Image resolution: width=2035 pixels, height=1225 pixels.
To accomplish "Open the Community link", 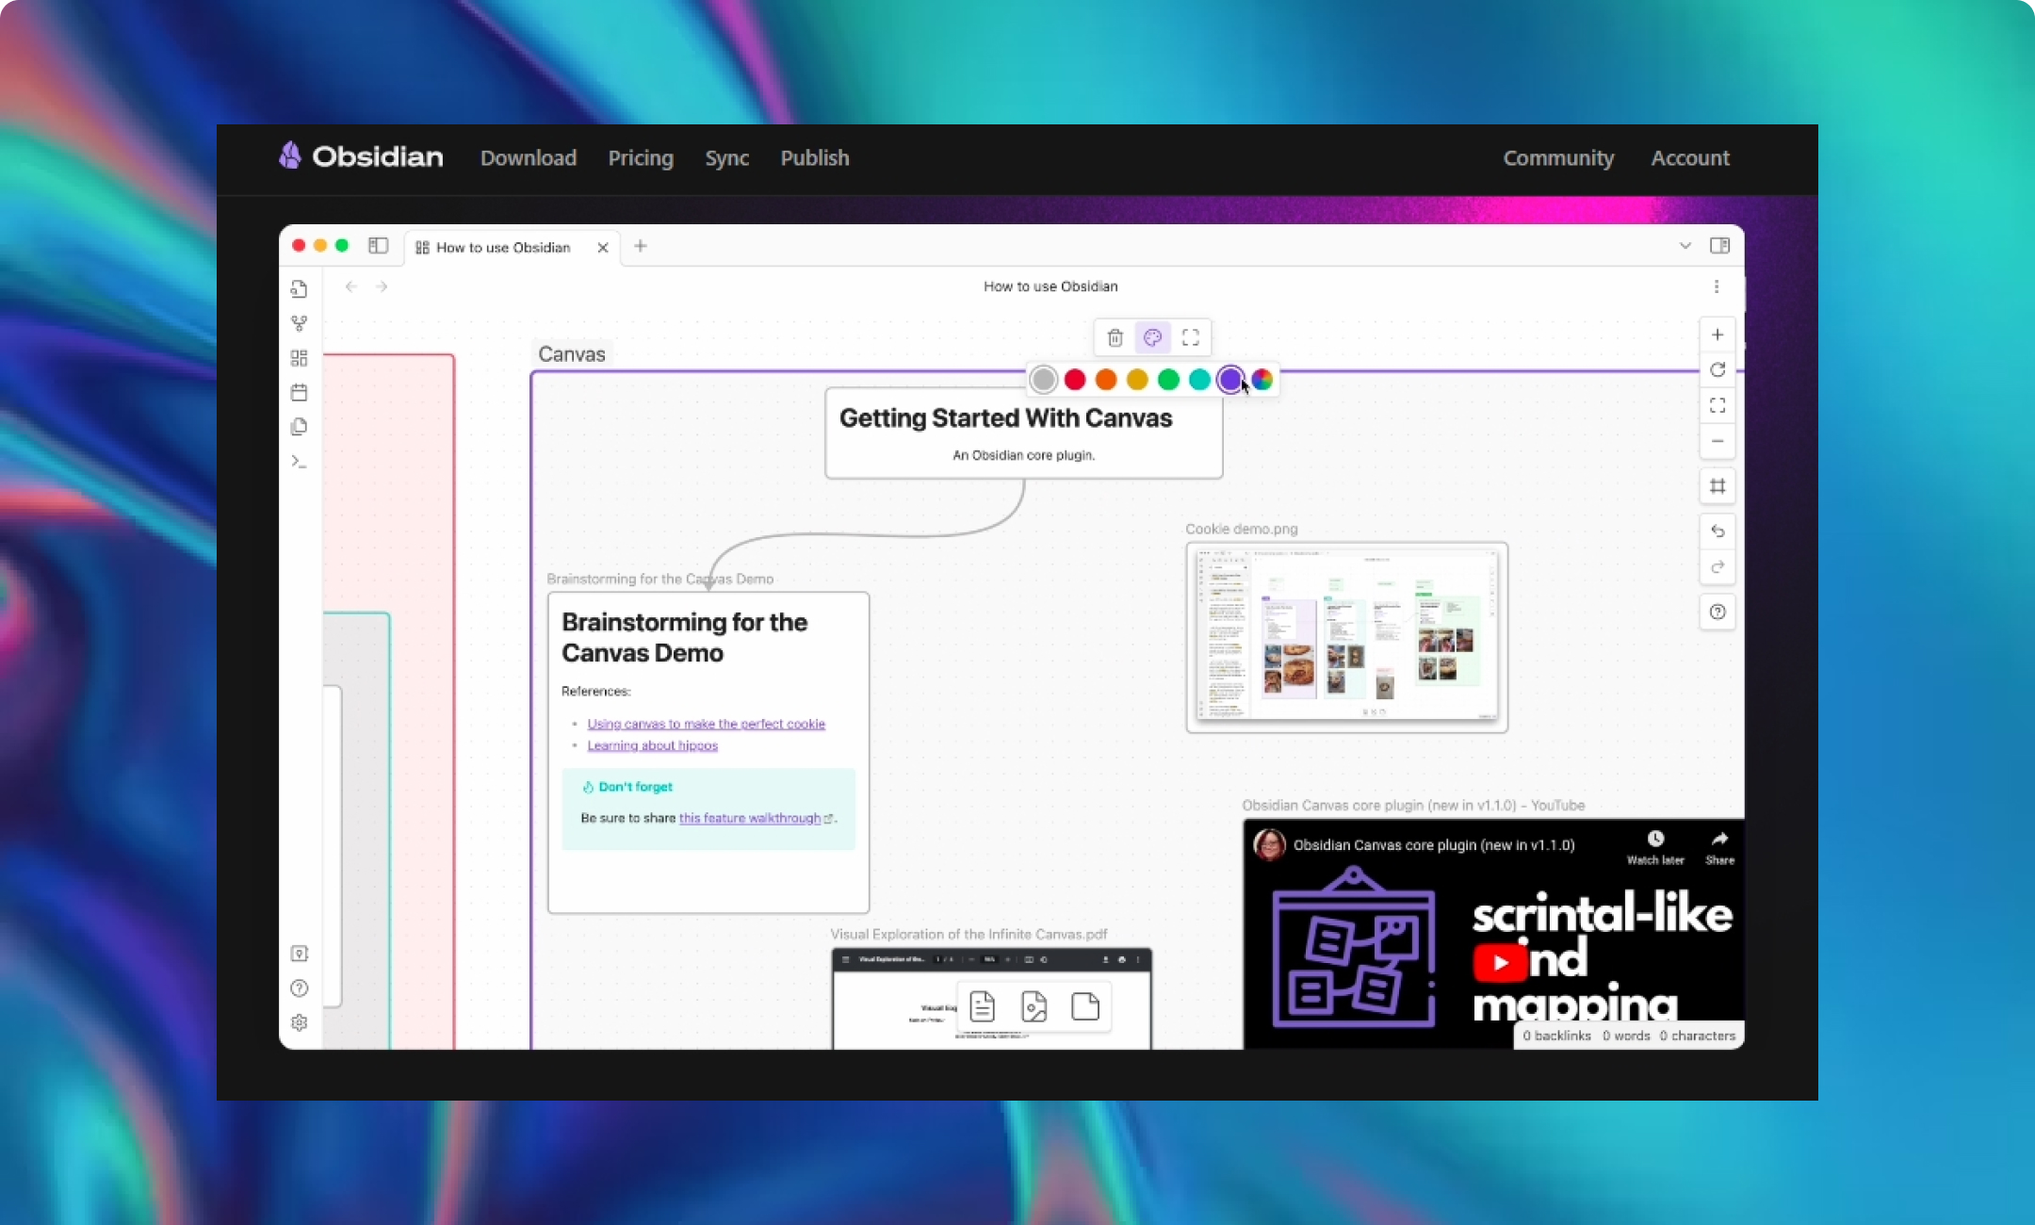I will (x=1558, y=158).
